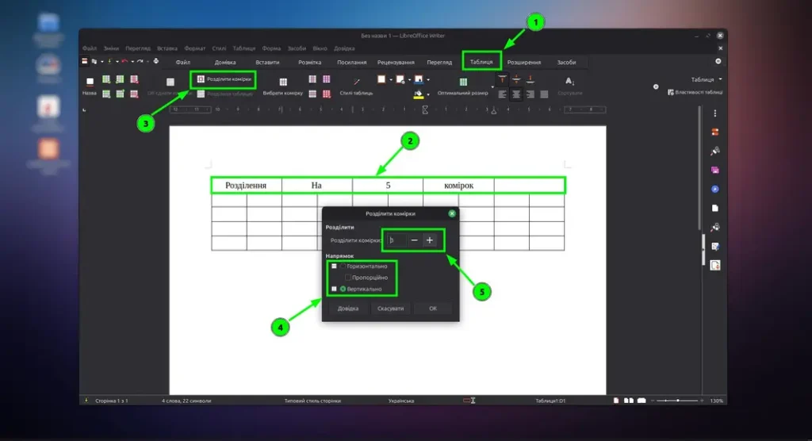Open the Page deck in sidebar
Screen dimensions: 812x441
point(715,209)
